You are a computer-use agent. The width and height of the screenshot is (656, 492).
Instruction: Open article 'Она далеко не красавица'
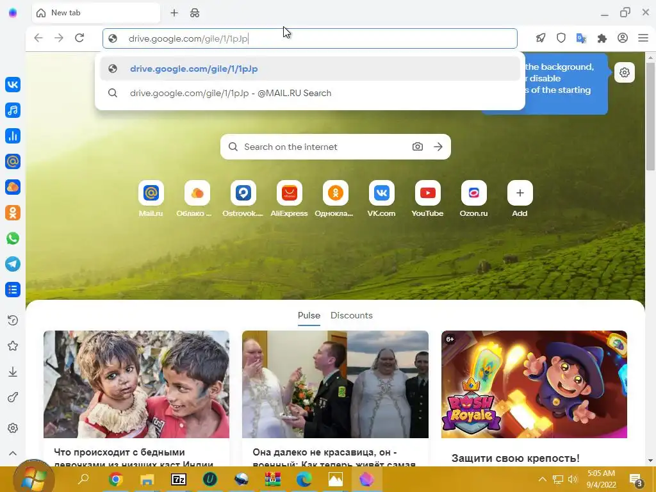[334, 459]
